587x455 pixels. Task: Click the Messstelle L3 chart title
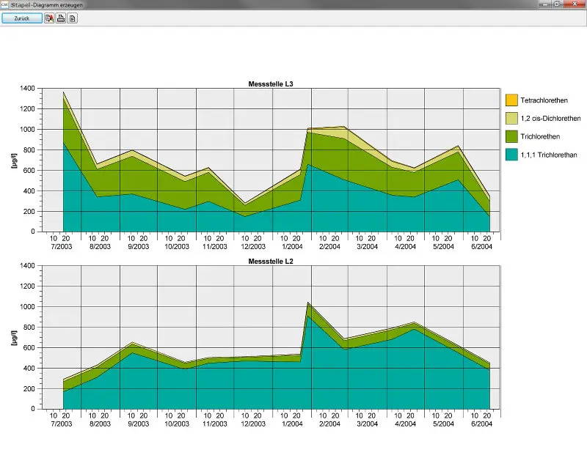271,84
